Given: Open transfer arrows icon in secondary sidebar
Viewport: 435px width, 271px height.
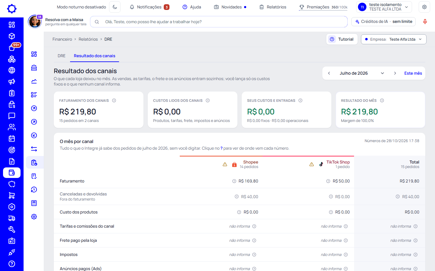Looking at the screenshot, I should [34, 149].
